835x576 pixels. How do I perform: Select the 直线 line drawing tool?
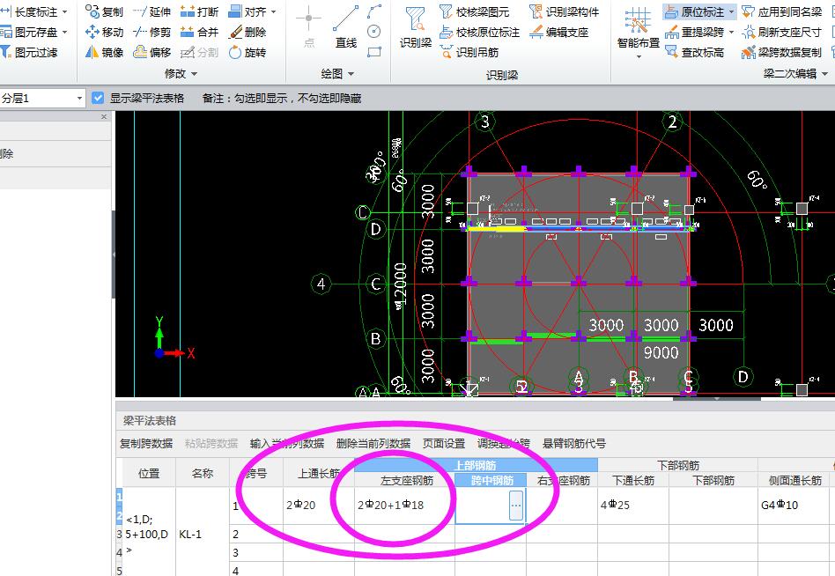[x=345, y=26]
